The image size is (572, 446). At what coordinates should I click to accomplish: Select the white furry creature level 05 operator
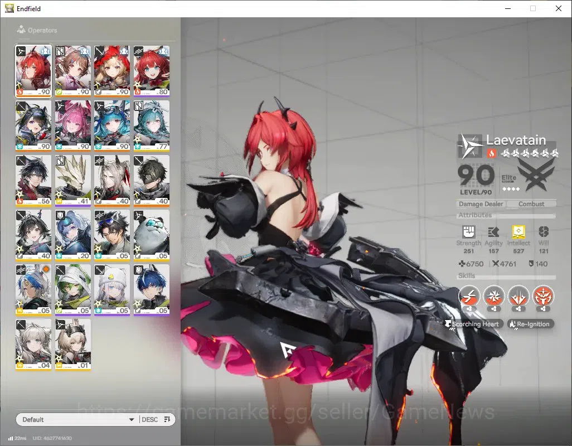[x=152, y=235]
